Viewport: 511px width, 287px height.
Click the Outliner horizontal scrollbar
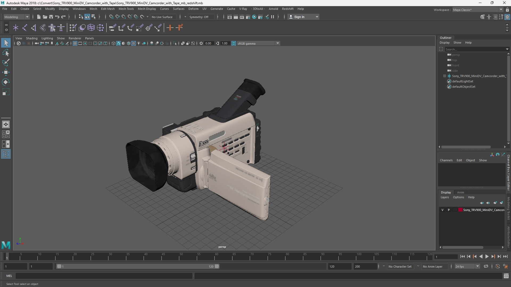coord(466,147)
